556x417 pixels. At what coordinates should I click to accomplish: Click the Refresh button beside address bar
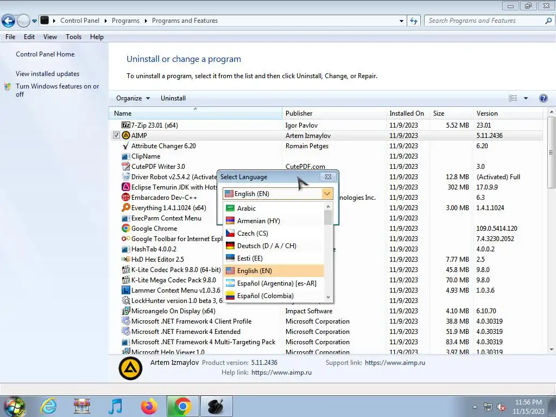[413, 21]
